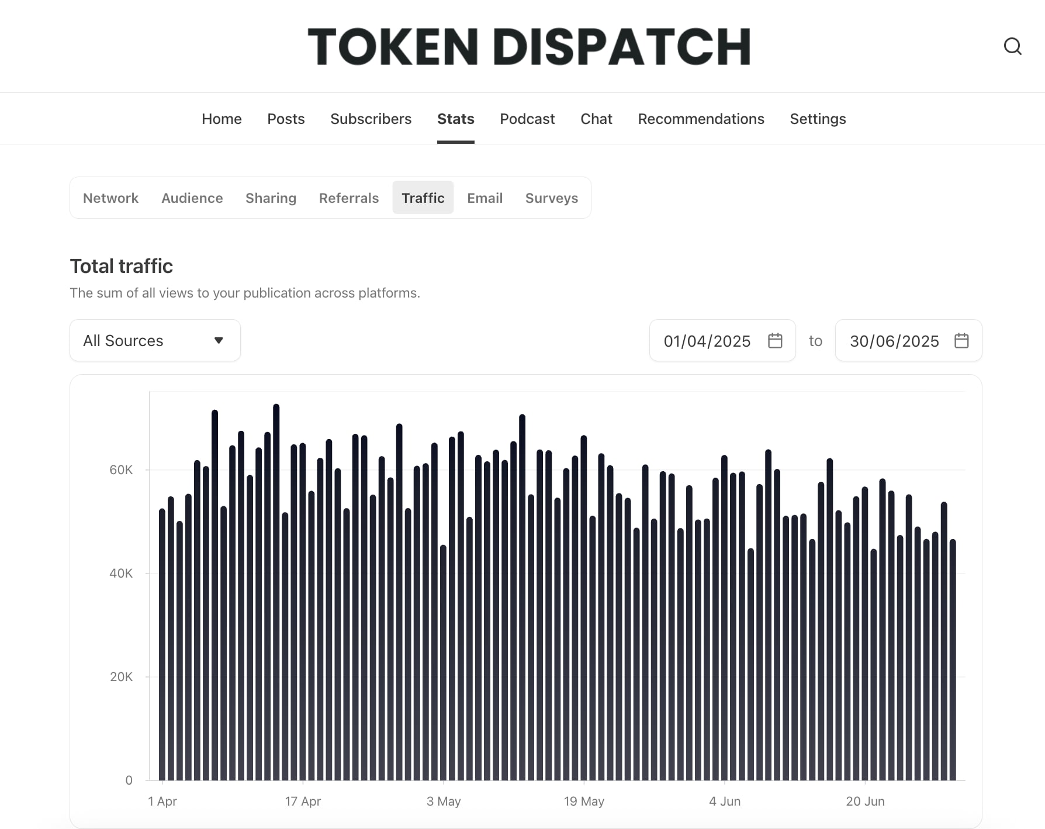Click the All Sources dropdown arrow
This screenshot has height=829, width=1045.
pyautogui.click(x=219, y=340)
